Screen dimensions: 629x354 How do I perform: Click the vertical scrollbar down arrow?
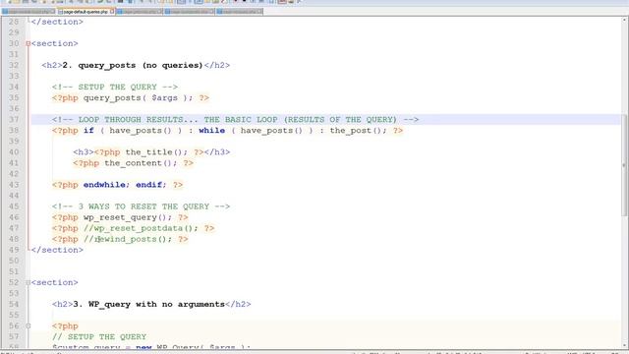point(625,345)
